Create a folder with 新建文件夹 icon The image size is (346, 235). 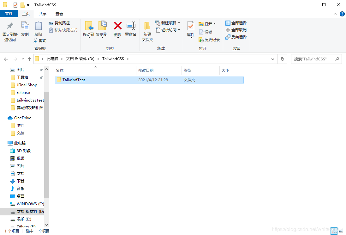pos(147,31)
